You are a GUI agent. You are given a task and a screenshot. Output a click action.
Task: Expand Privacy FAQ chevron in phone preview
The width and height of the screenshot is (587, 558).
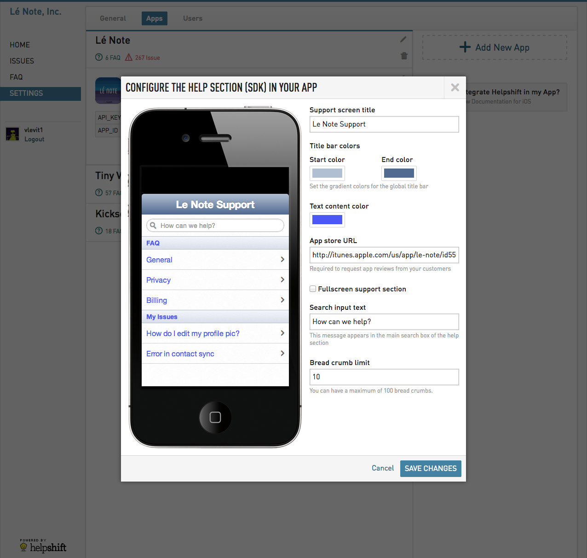282,280
